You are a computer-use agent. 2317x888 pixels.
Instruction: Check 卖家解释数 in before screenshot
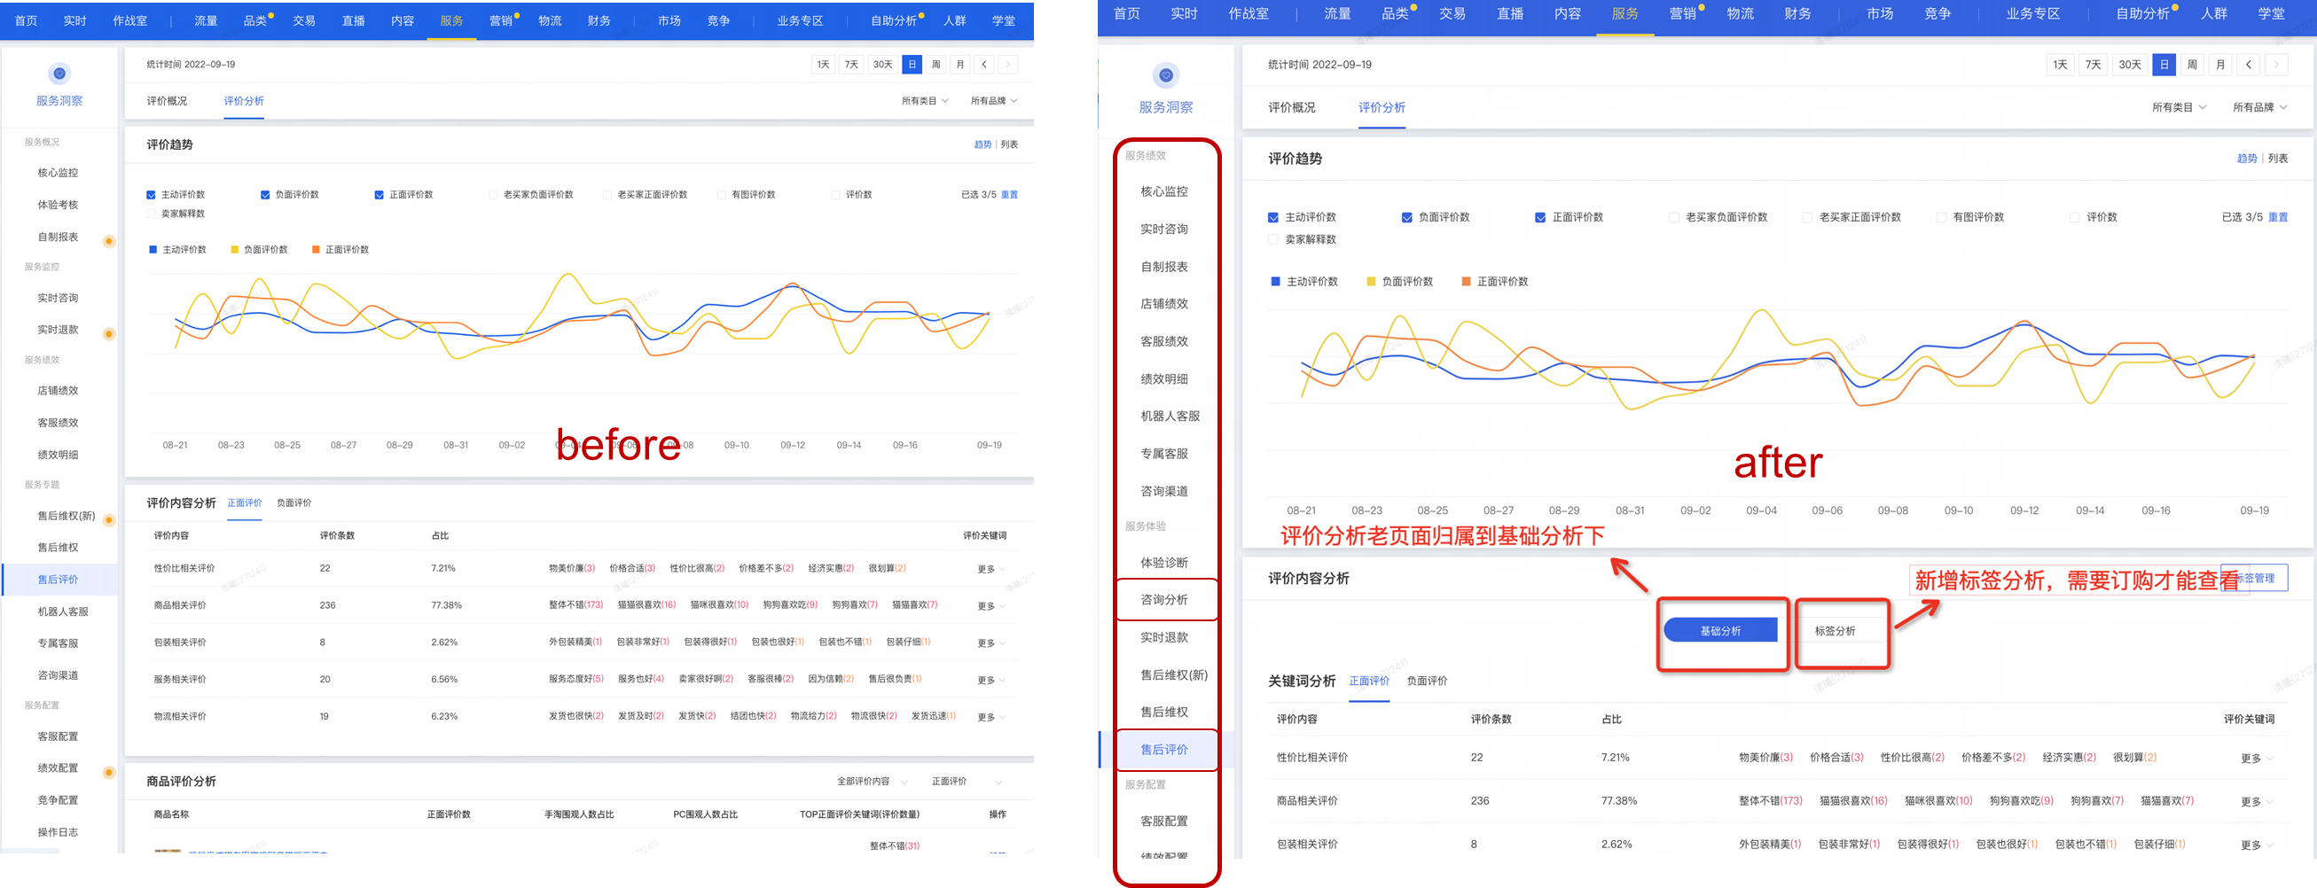(x=151, y=214)
